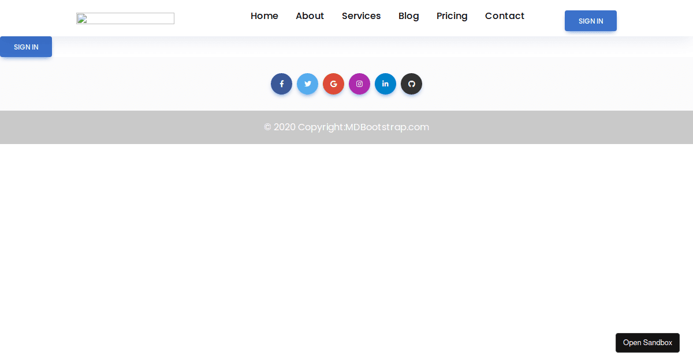Open the purple Instagram icon
This screenshot has width=693, height=363.
359,84
